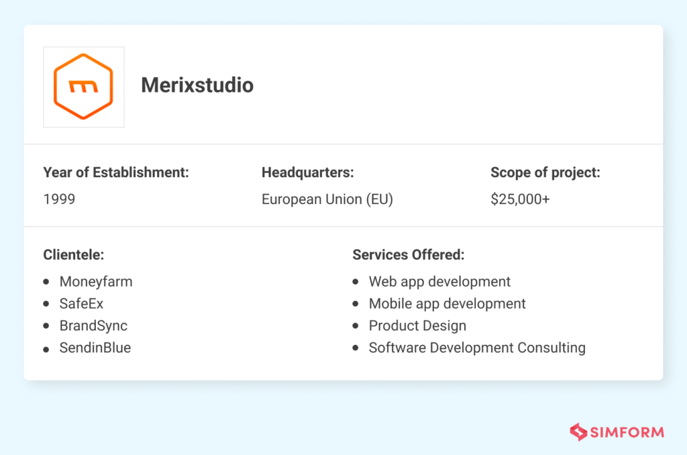Select the Headquarters label
The height and width of the screenshot is (455, 687).
coord(307,172)
